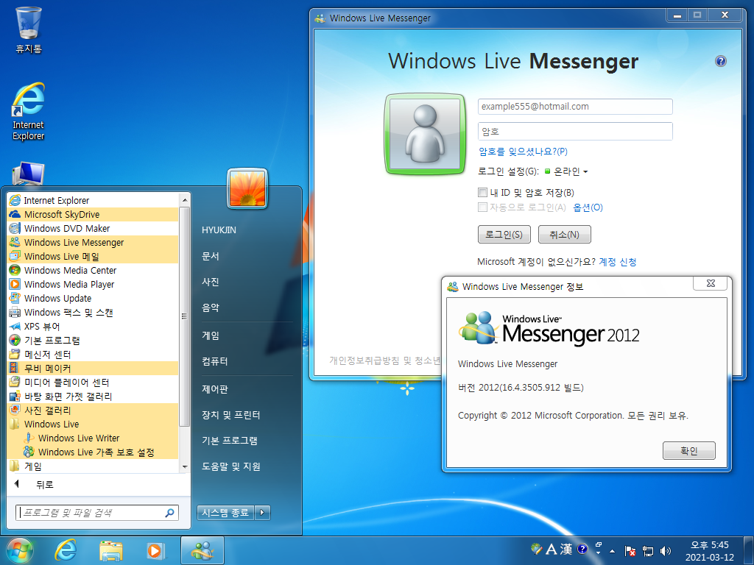The width and height of the screenshot is (754, 565).
Task: Open 기본 프로그램 in program list
Action: (x=94, y=340)
